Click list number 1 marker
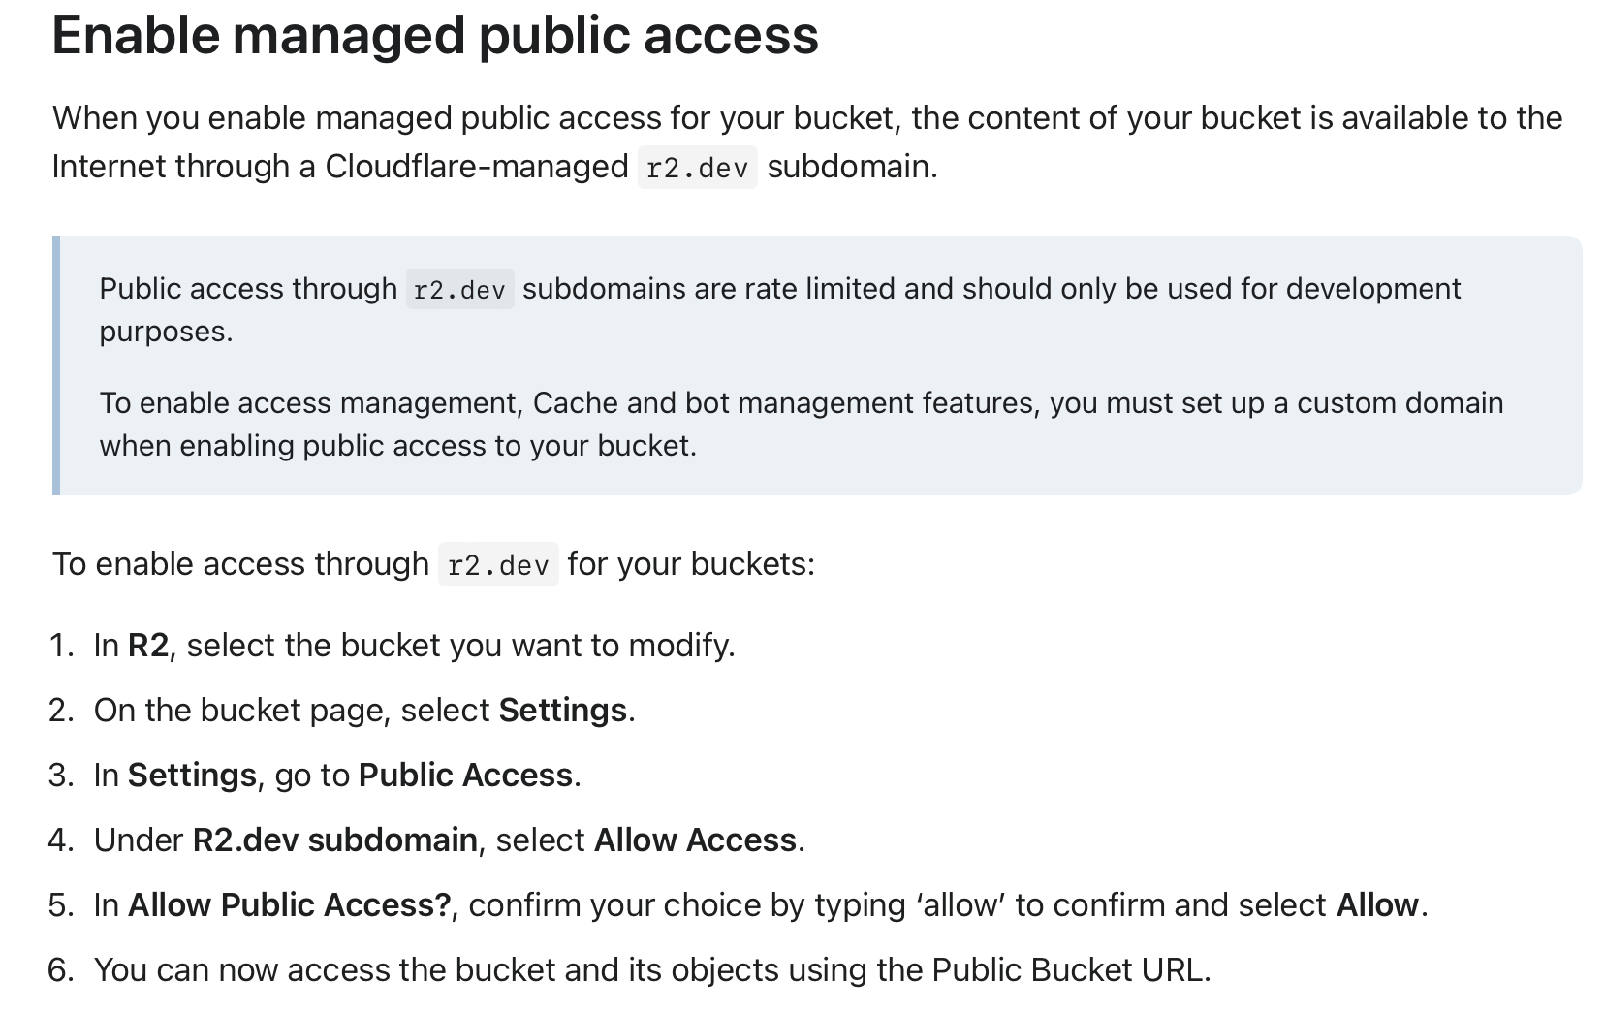 point(61,646)
